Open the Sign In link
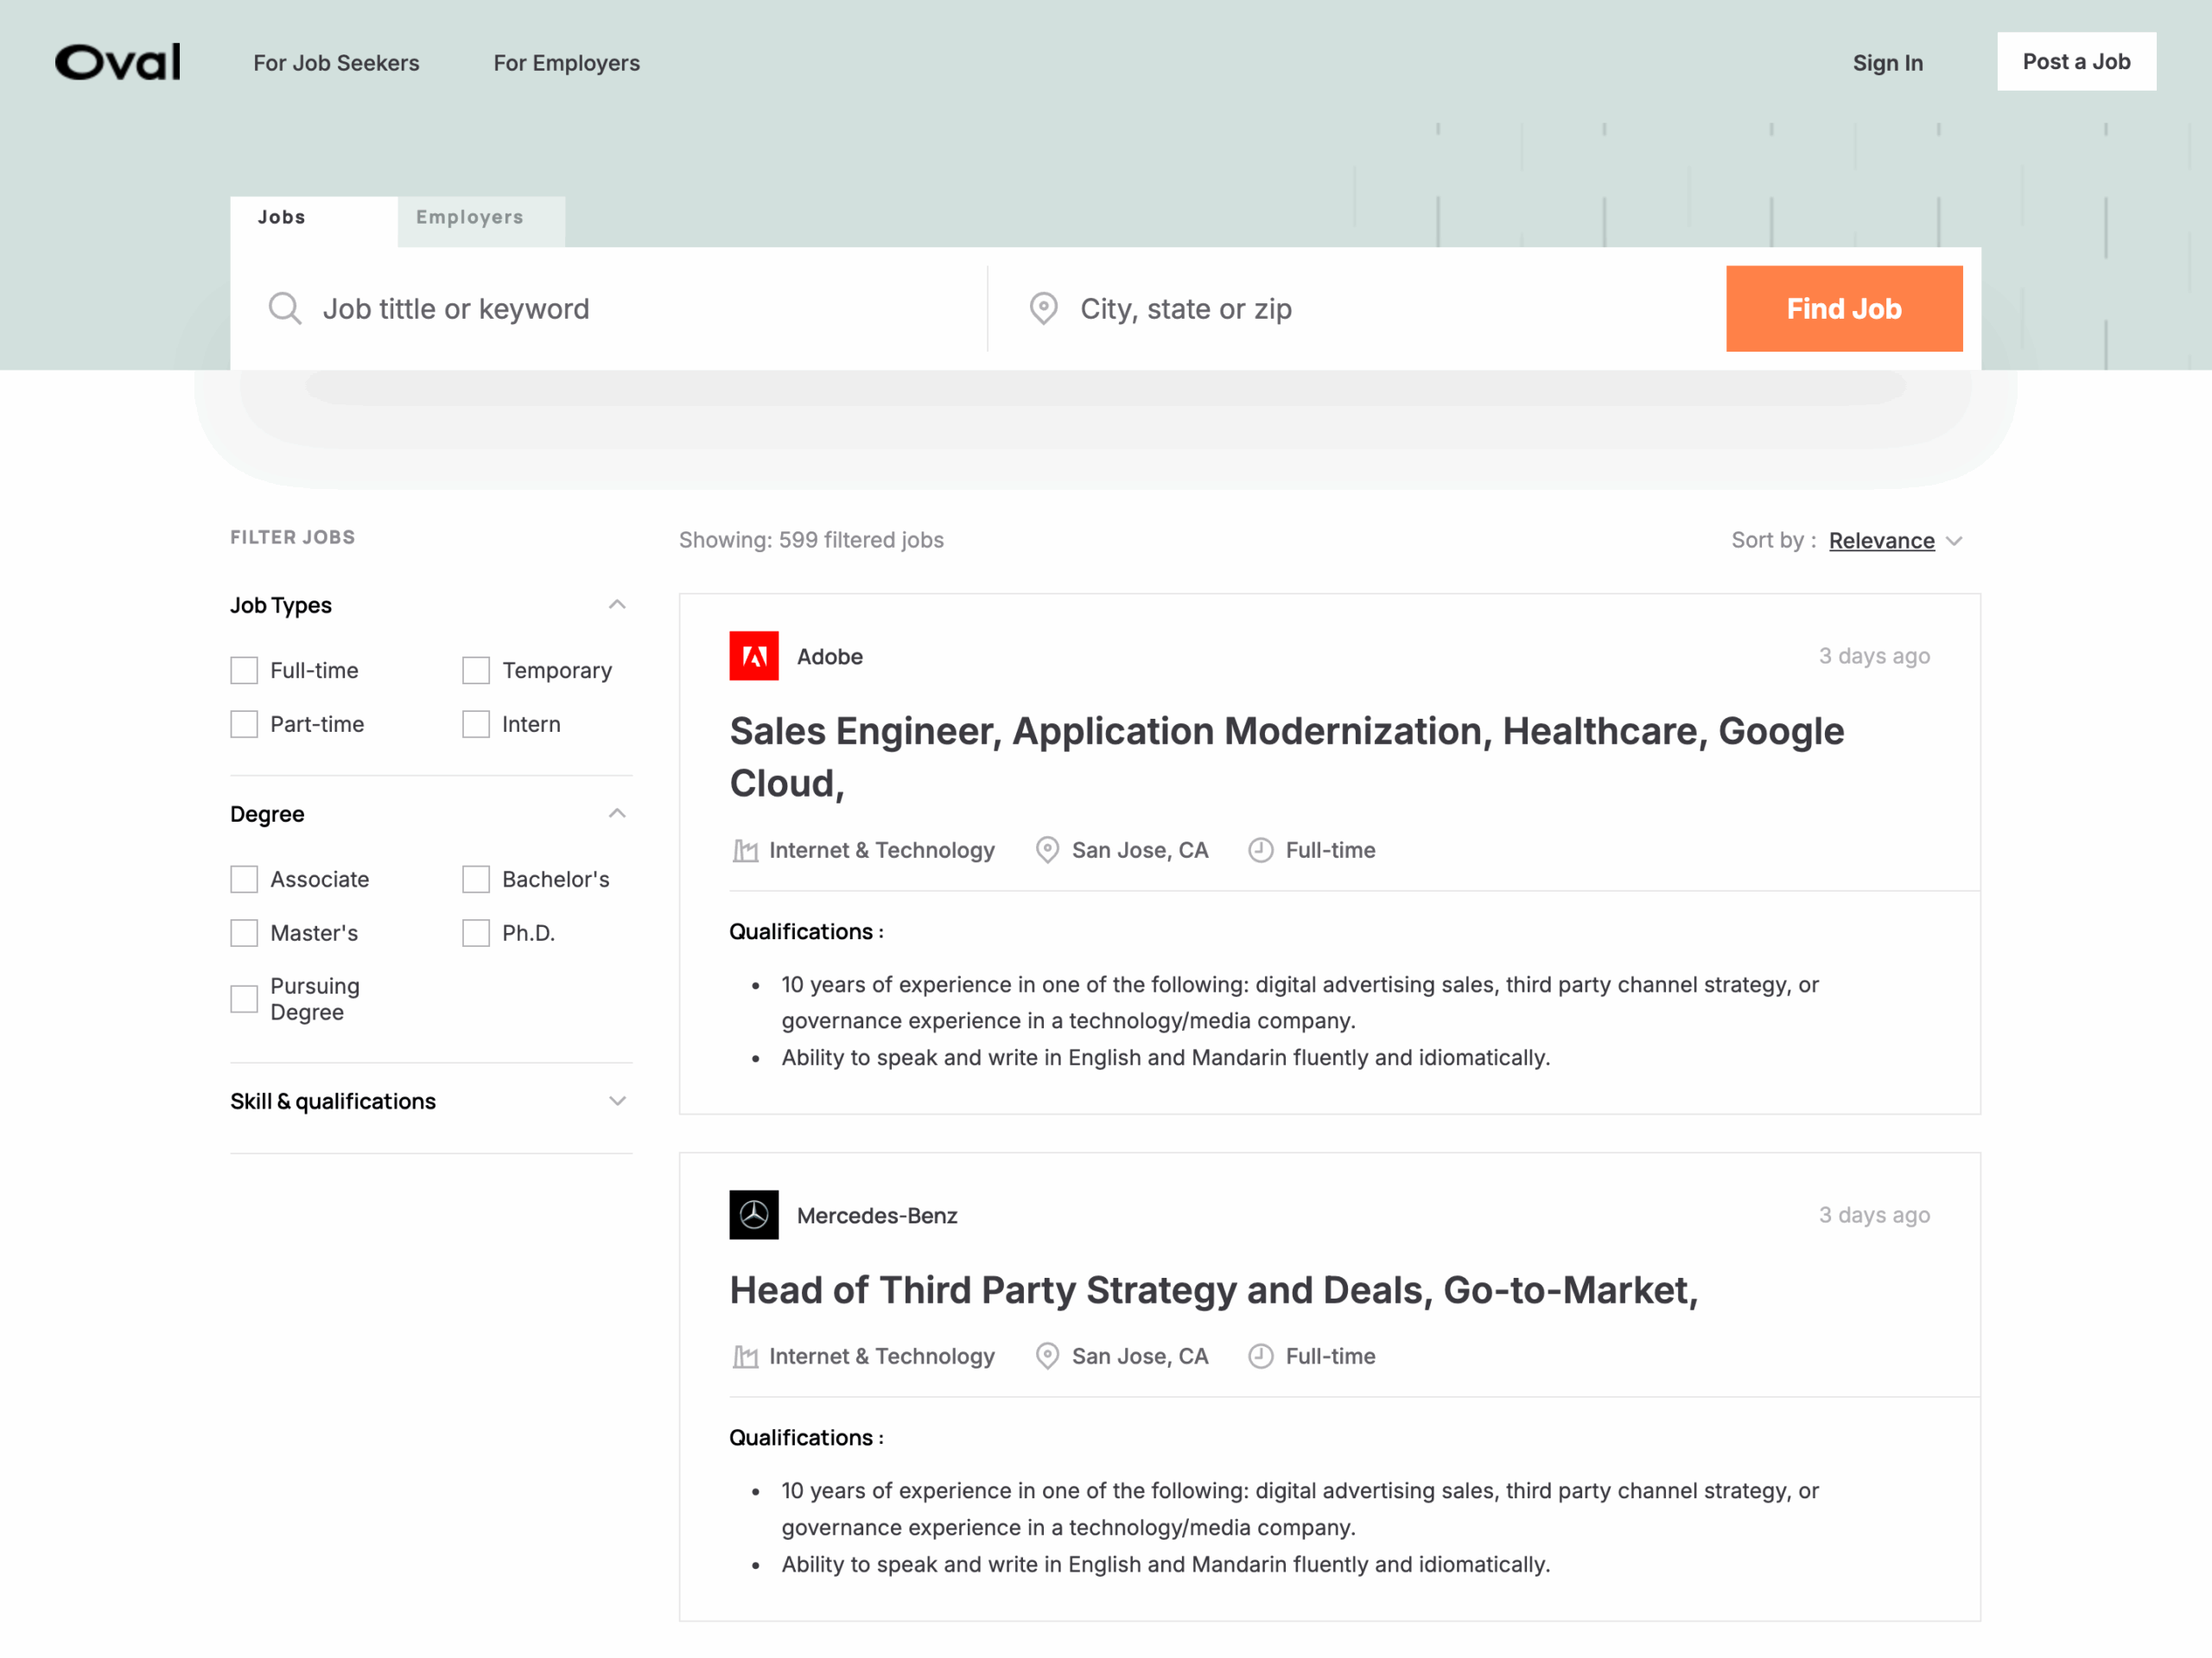Image resolution: width=2212 pixels, height=1658 pixels. tap(1887, 63)
